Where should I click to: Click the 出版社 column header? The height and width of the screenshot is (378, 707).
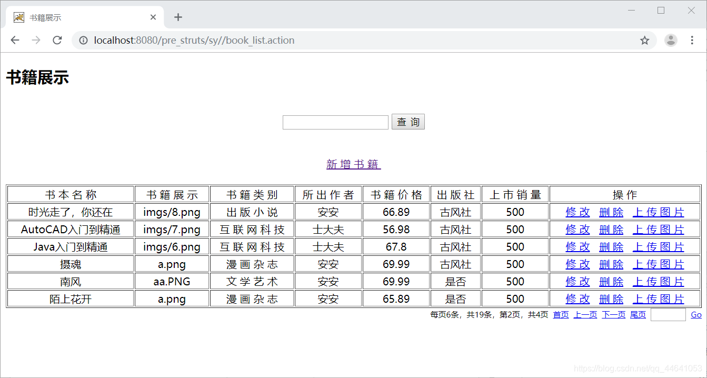coord(456,195)
